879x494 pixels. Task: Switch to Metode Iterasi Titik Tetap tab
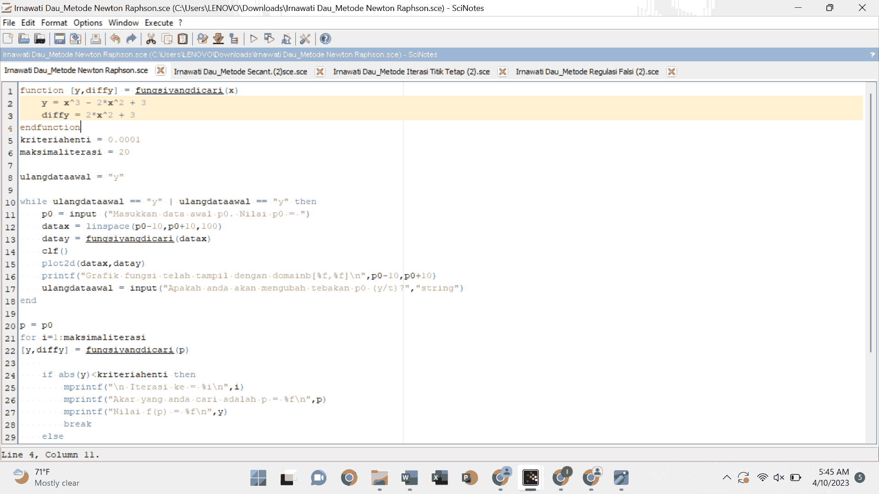pyautogui.click(x=412, y=72)
